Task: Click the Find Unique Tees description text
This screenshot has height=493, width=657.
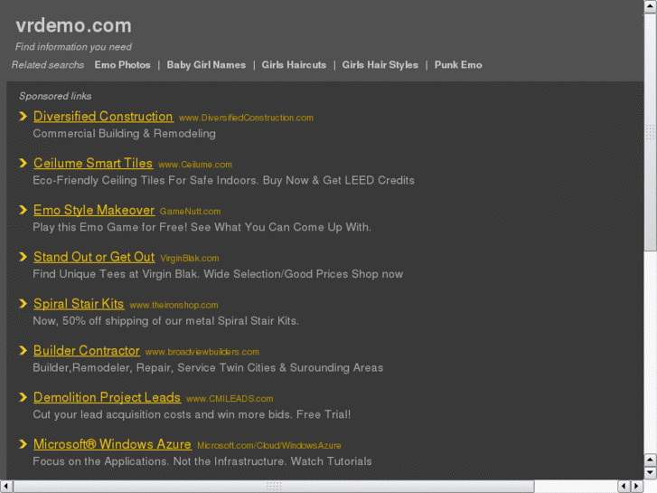Action: [x=218, y=274]
